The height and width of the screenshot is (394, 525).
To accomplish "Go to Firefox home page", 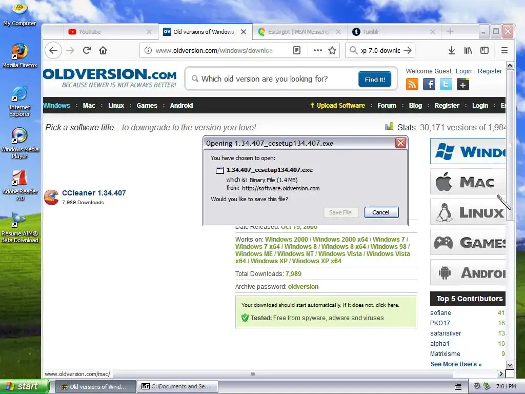I will [x=103, y=50].
